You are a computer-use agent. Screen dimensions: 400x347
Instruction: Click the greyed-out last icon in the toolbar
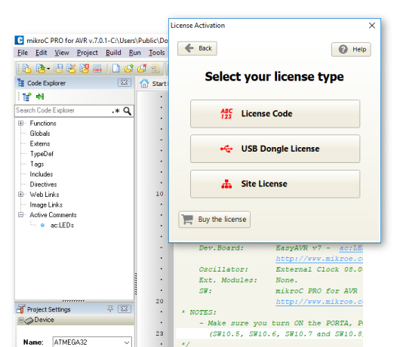tap(155, 69)
